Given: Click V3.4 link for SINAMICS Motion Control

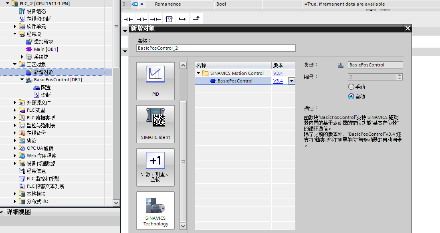Looking at the screenshot, I should point(278,73).
